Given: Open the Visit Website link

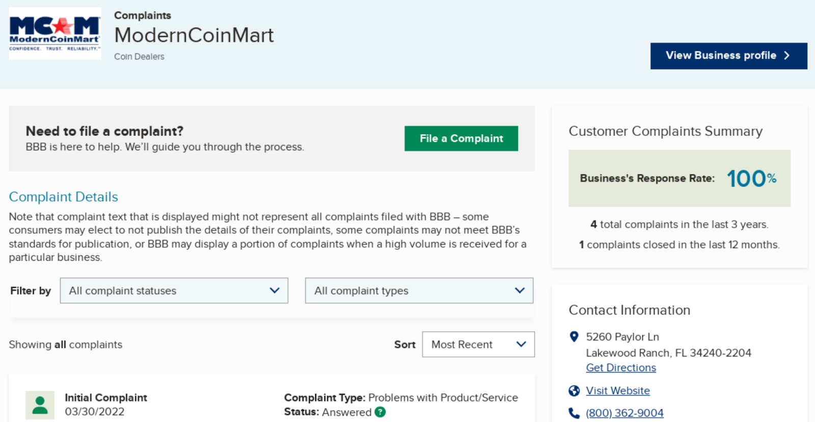Looking at the screenshot, I should click(x=618, y=390).
